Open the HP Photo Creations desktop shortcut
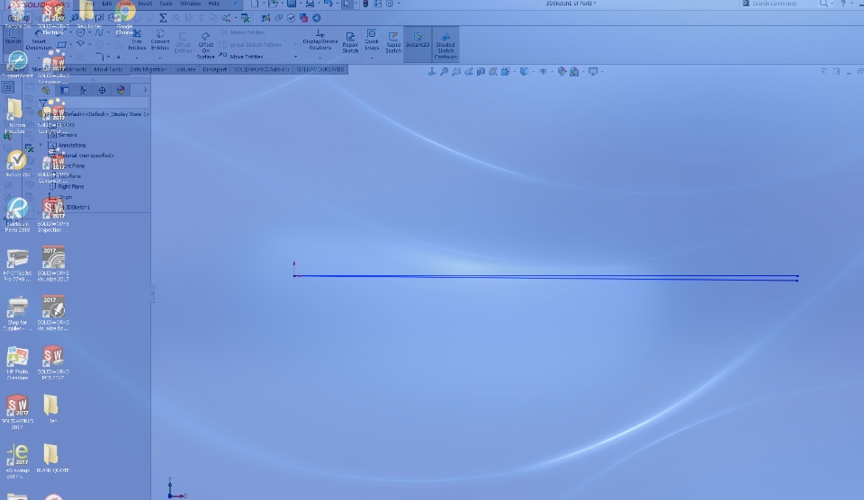The image size is (864, 500). (x=18, y=363)
